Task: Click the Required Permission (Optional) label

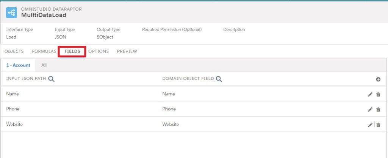Action: tap(172, 29)
